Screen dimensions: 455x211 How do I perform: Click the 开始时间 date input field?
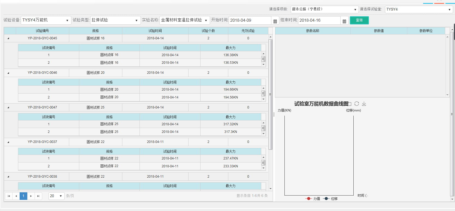250,20
